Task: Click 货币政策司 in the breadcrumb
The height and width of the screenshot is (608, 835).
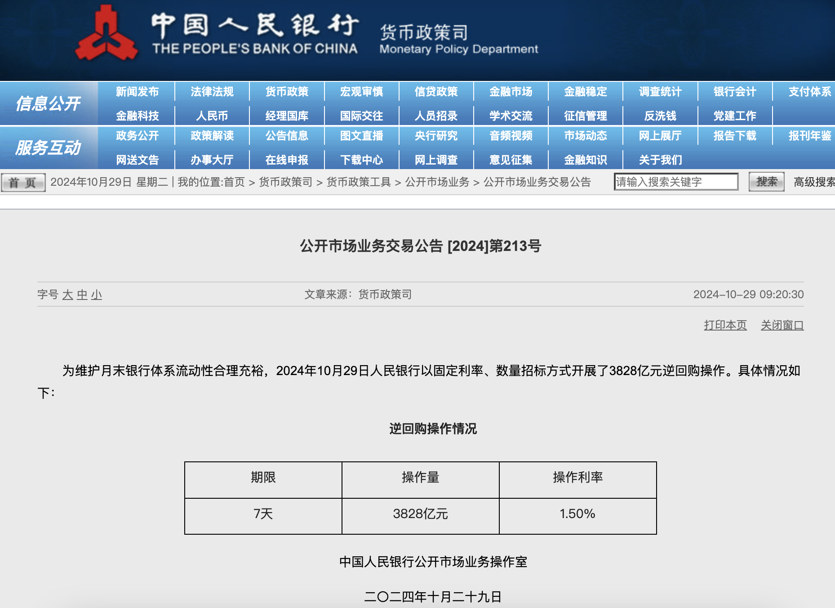Action: [x=285, y=182]
